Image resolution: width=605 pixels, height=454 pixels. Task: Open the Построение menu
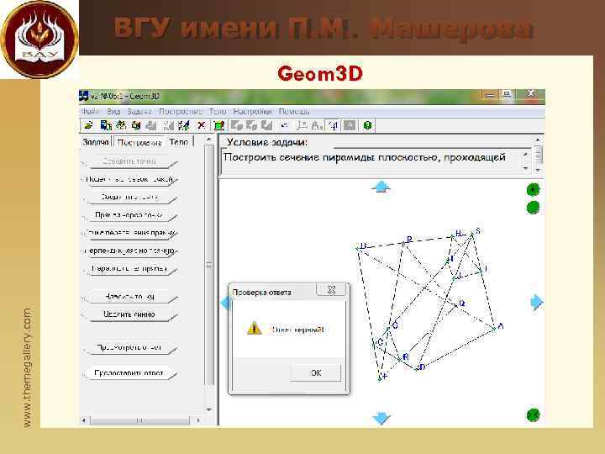pyautogui.click(x=180, y=112)
